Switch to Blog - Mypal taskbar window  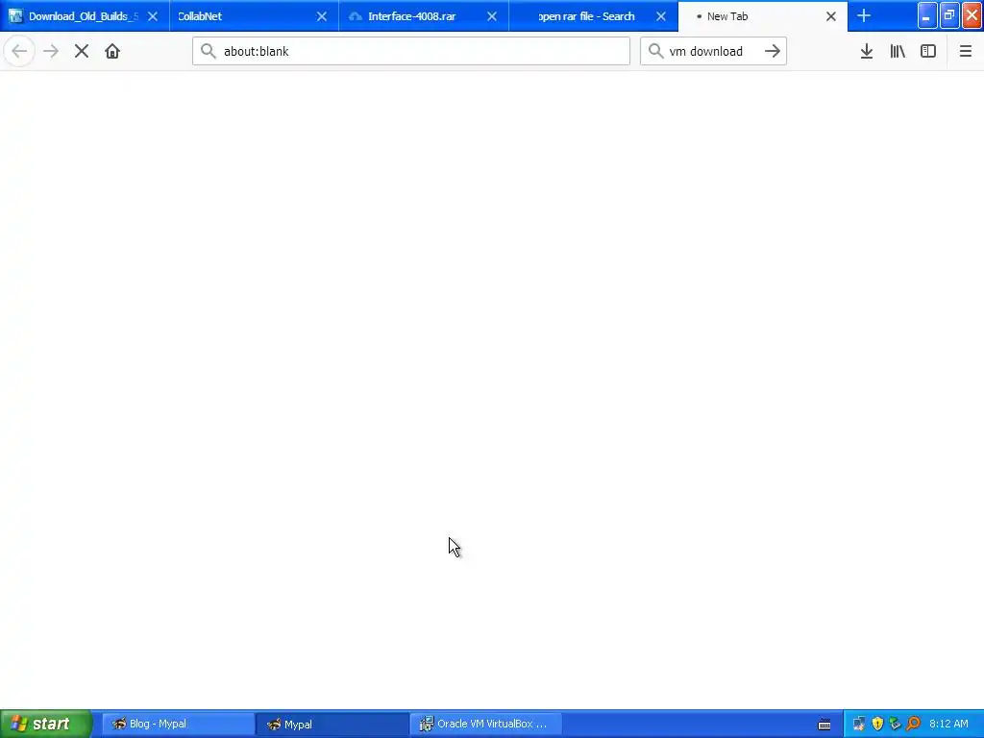pyautogui.click(x=178, y=724)
